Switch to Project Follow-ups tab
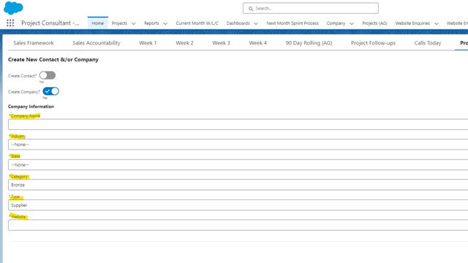Screen dimensions: 468x263 click(x=373, y=43)
